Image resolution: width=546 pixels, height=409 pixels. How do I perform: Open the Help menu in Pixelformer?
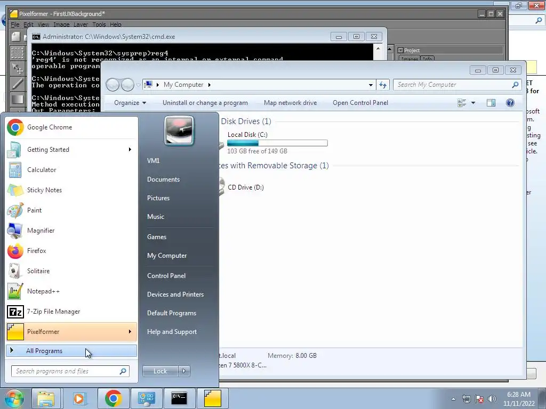coord(116,24)
